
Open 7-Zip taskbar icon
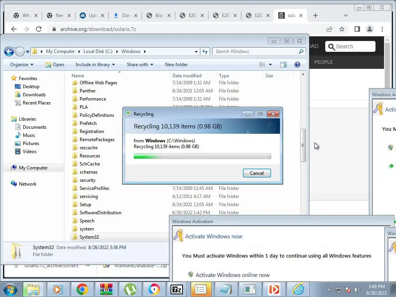point(177,289)
